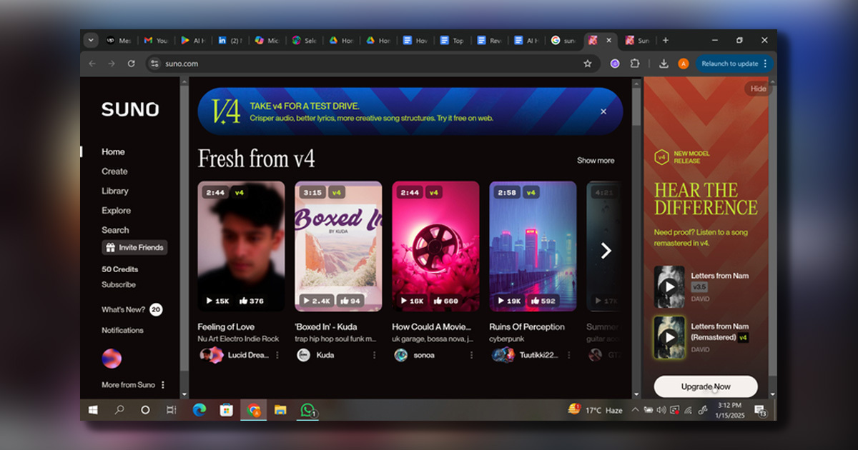The height and width of the screenshot is (450, 858).
Task: Open a new browser tab
Action: coord(665,41)
